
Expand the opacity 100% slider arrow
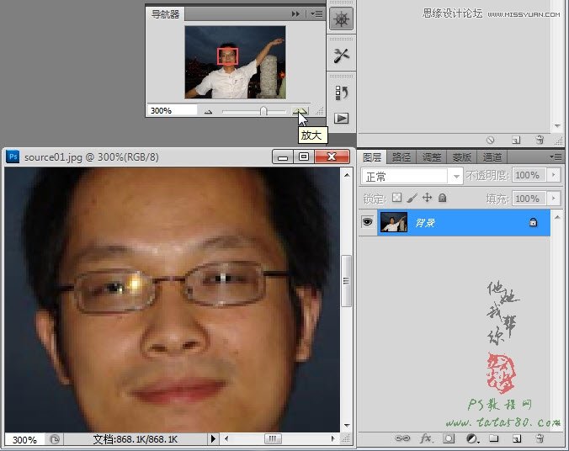click(x=552, y=175)
